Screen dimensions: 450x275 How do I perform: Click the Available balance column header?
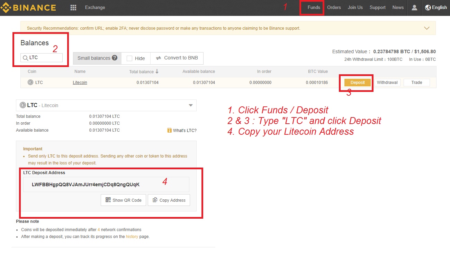coord(199,72)
